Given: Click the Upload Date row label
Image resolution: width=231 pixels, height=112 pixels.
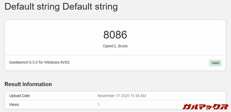Looking at the screenshot, I should [20, 96].
